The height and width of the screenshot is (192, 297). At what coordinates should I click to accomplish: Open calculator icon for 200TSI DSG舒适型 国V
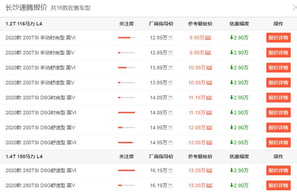170,128
